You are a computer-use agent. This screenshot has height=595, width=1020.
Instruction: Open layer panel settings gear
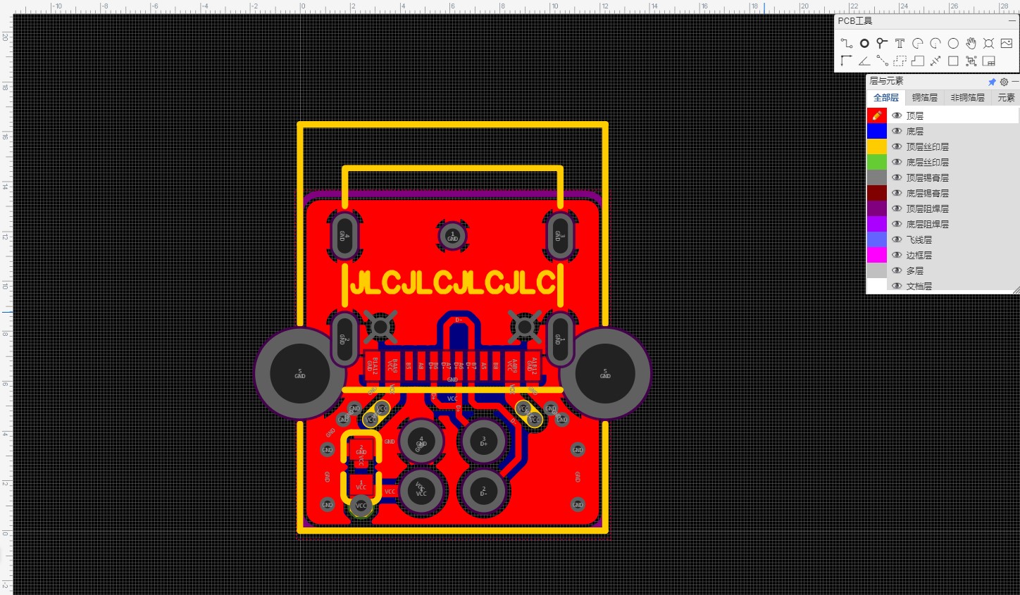pos(1004,82)
